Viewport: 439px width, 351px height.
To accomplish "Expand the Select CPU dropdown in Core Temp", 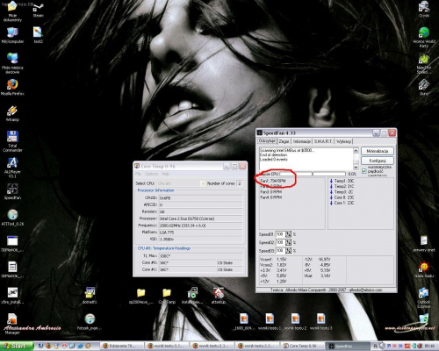I will tap(203, 183).
